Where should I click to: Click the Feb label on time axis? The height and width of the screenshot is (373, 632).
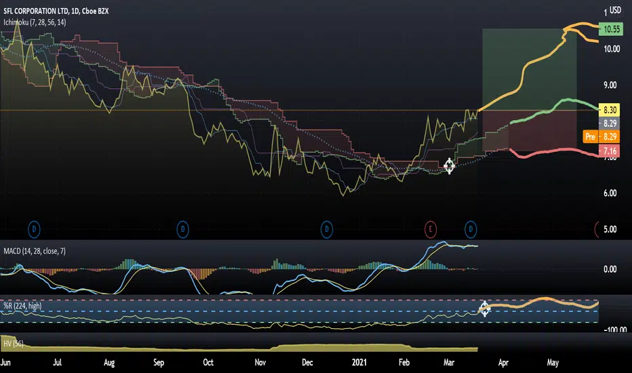point(404,362)
